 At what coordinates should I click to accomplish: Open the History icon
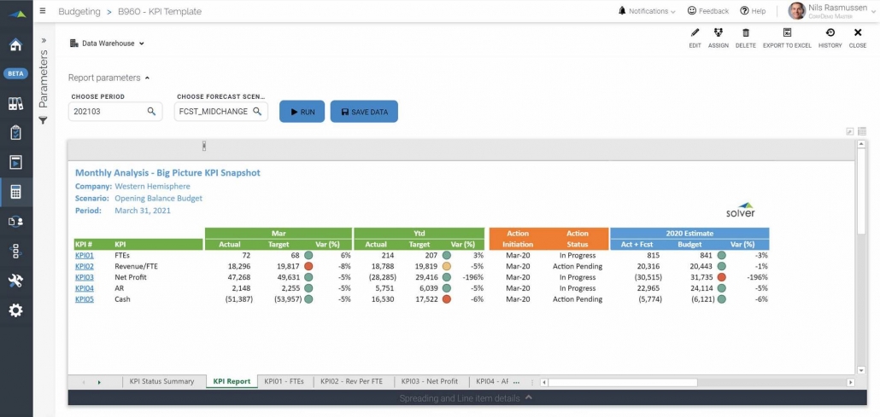click(830, 33)
